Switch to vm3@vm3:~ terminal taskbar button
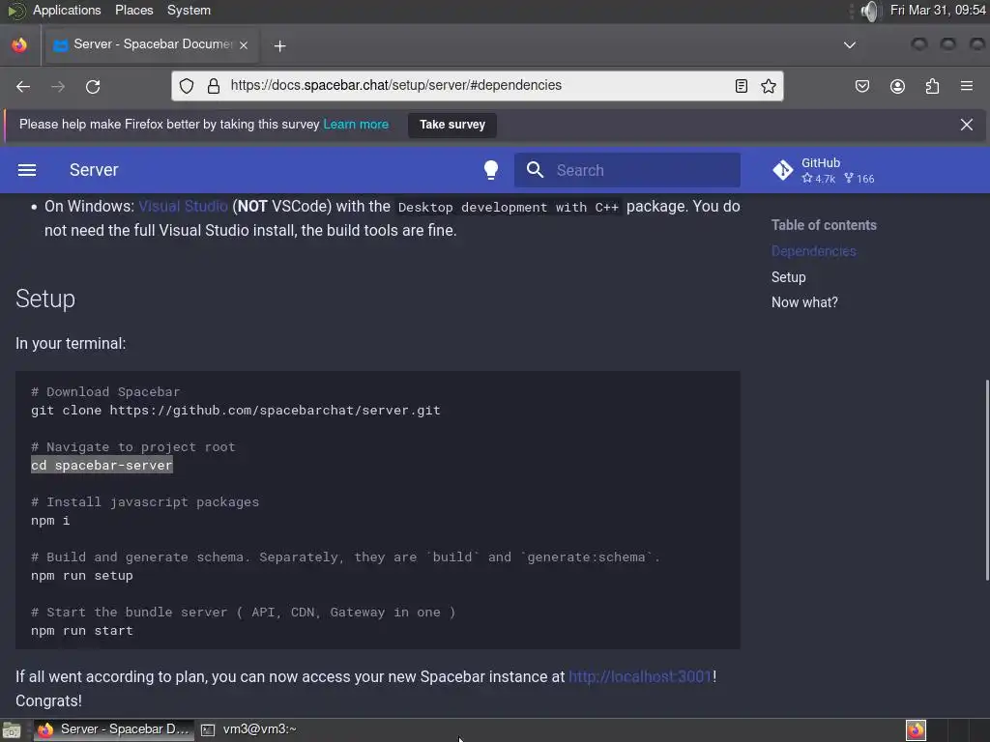 coord(249,729)
